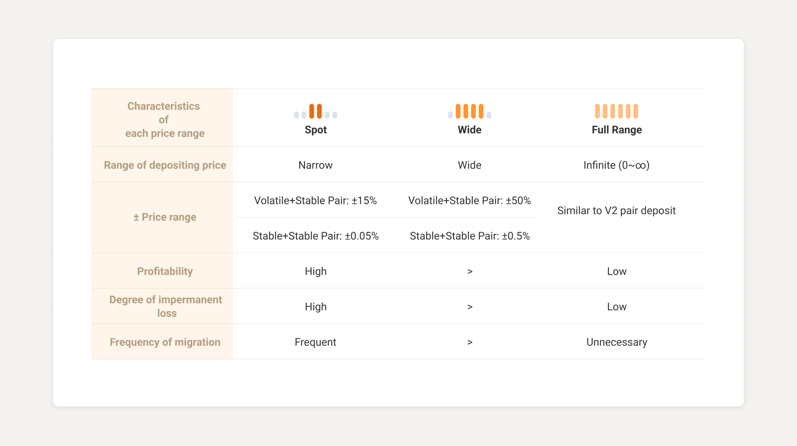Click the Profitability row label
This screenshot has width=797, height=446.
coord(165,271)
